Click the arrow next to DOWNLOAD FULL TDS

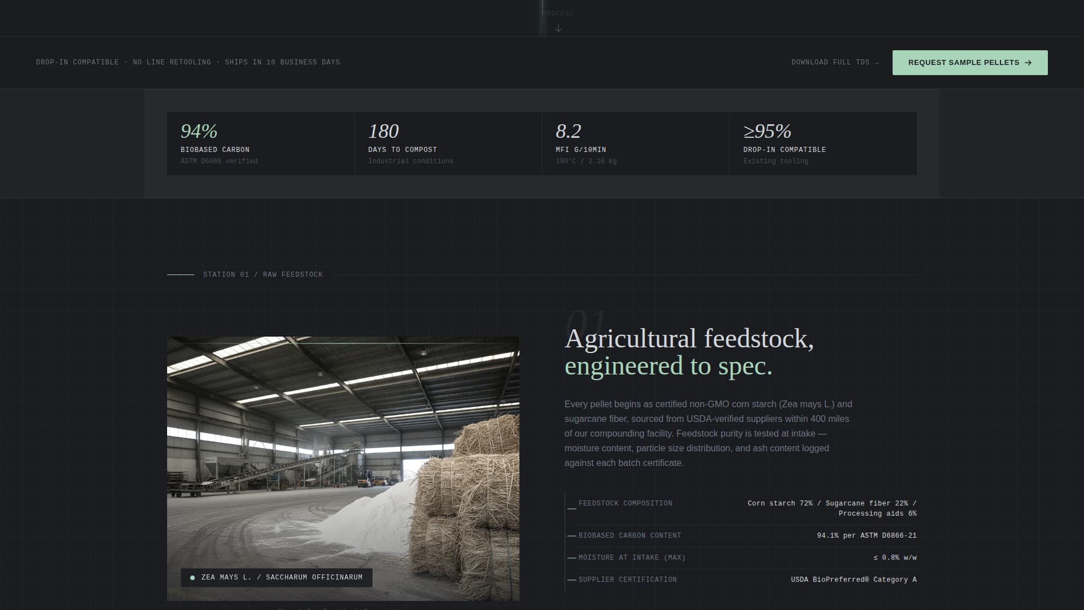876,62
